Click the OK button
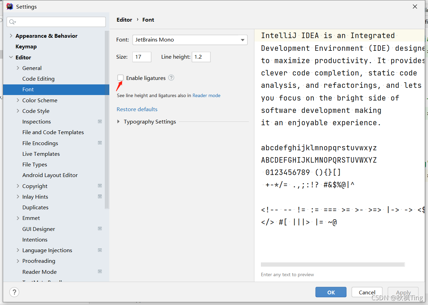This screenshot has width=428, height=305. tap(331, 292)
